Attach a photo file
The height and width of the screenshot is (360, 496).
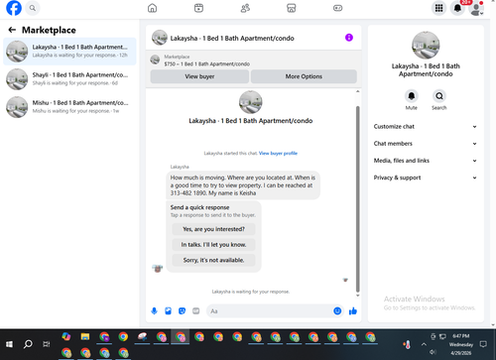pyautogui.click(x=168, y=311)
